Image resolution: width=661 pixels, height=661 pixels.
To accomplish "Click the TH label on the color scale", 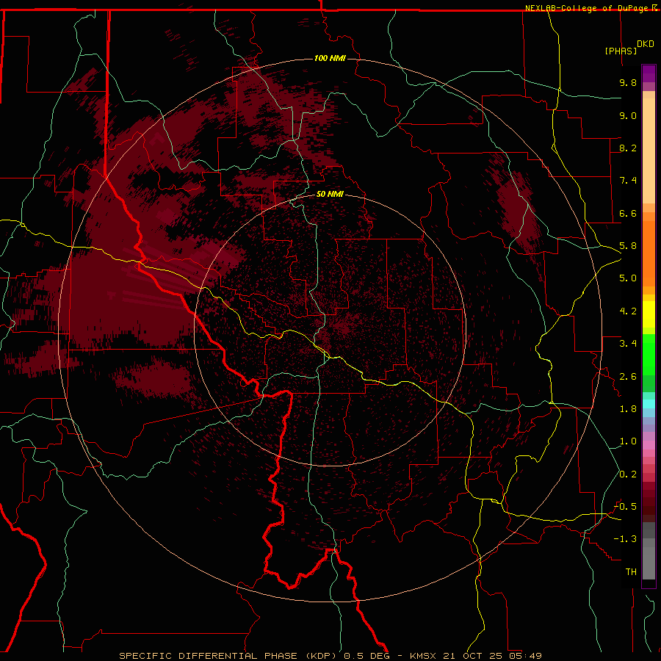I will coord(631,572).
